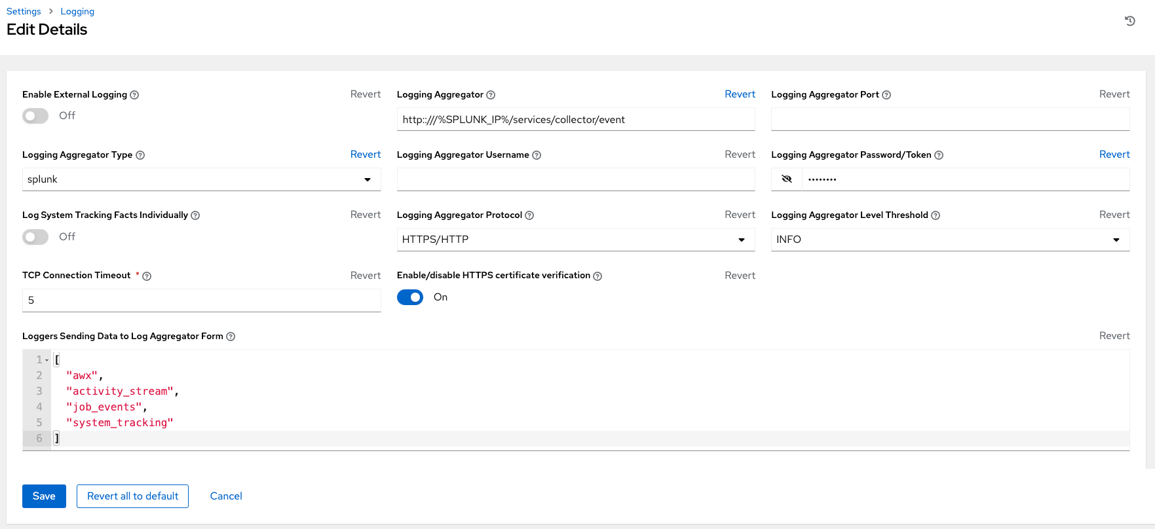This screenshot has width=1155, height=529.
Task: Focus the Password/Token input field
Action: click(966, 179)
